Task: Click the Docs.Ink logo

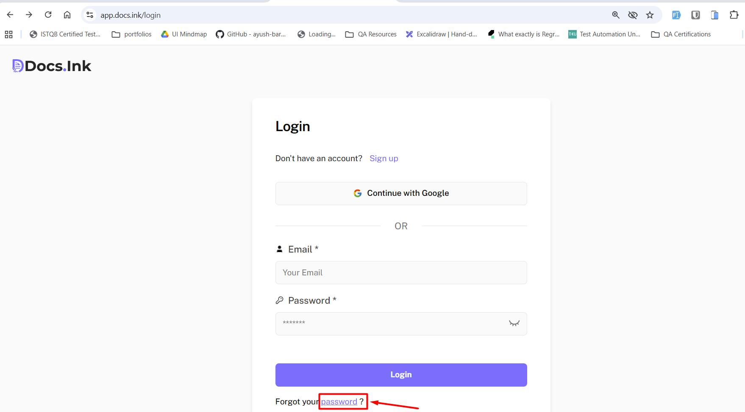Action: coord(52,66)
